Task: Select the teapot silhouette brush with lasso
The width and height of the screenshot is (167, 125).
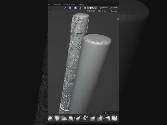Action: pyautogui.click(x=100, y=118)
